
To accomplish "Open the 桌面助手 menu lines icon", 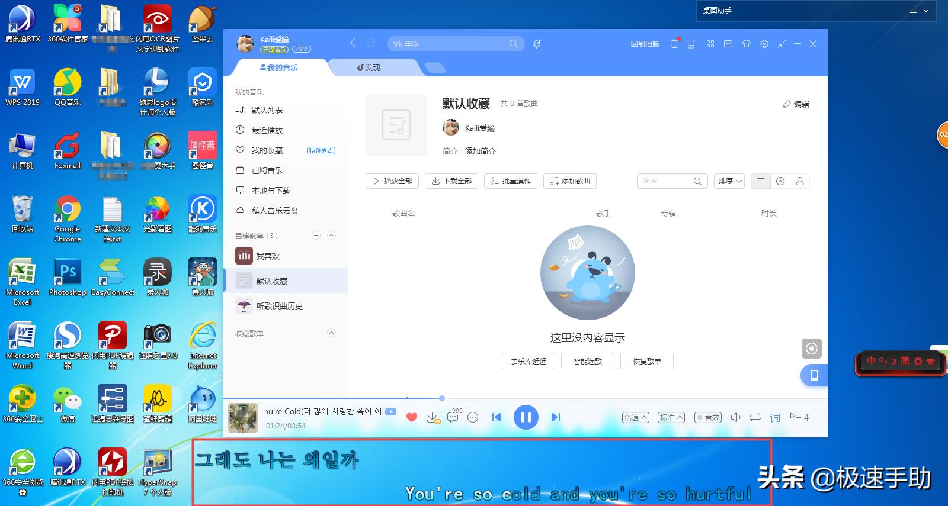I will tap(914, 11).
